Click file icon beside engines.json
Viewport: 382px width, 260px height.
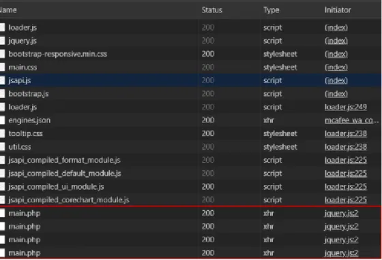(x=2, y=120)
